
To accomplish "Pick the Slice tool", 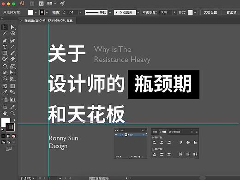I will pos(12,107).
